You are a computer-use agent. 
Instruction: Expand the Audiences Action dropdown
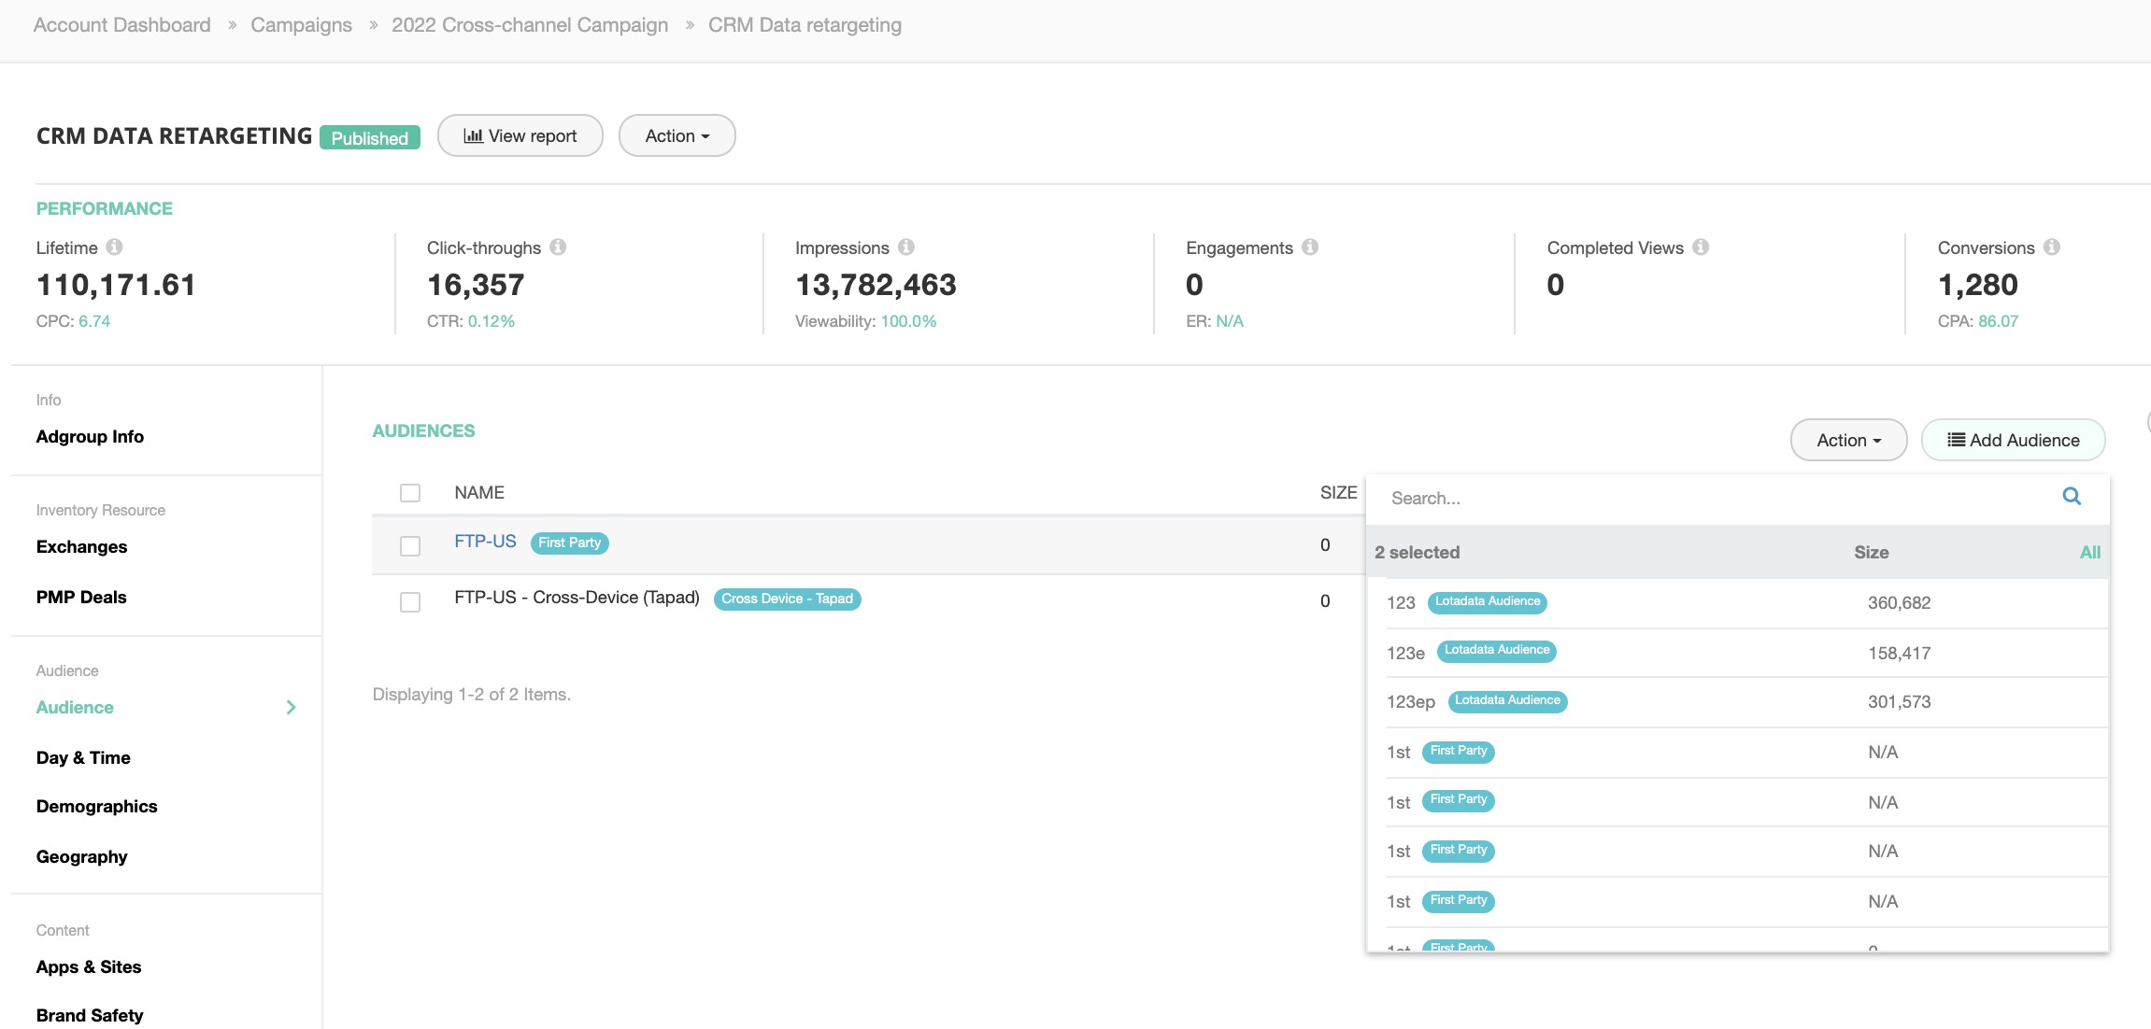click(x=1847, y=441)
